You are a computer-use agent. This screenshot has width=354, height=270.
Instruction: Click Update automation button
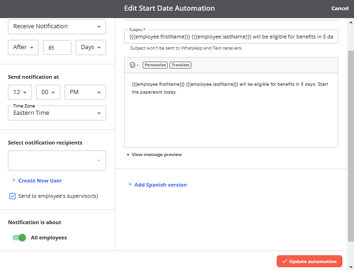[x=310, y=261]
